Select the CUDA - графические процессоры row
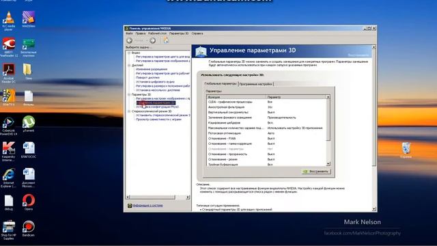Viewport: 437px width, 246px height. tap(266, 102)
